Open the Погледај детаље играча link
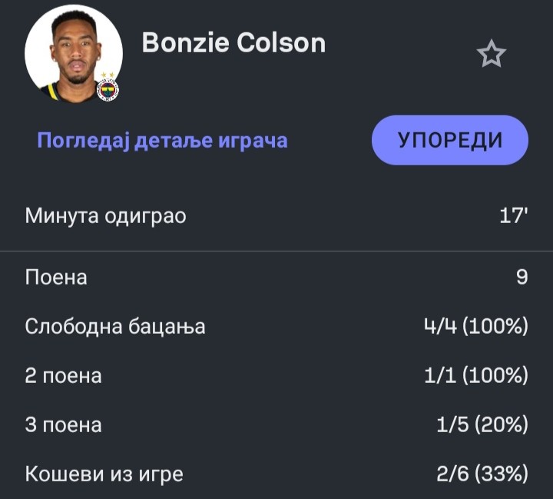 pos(162,141)
